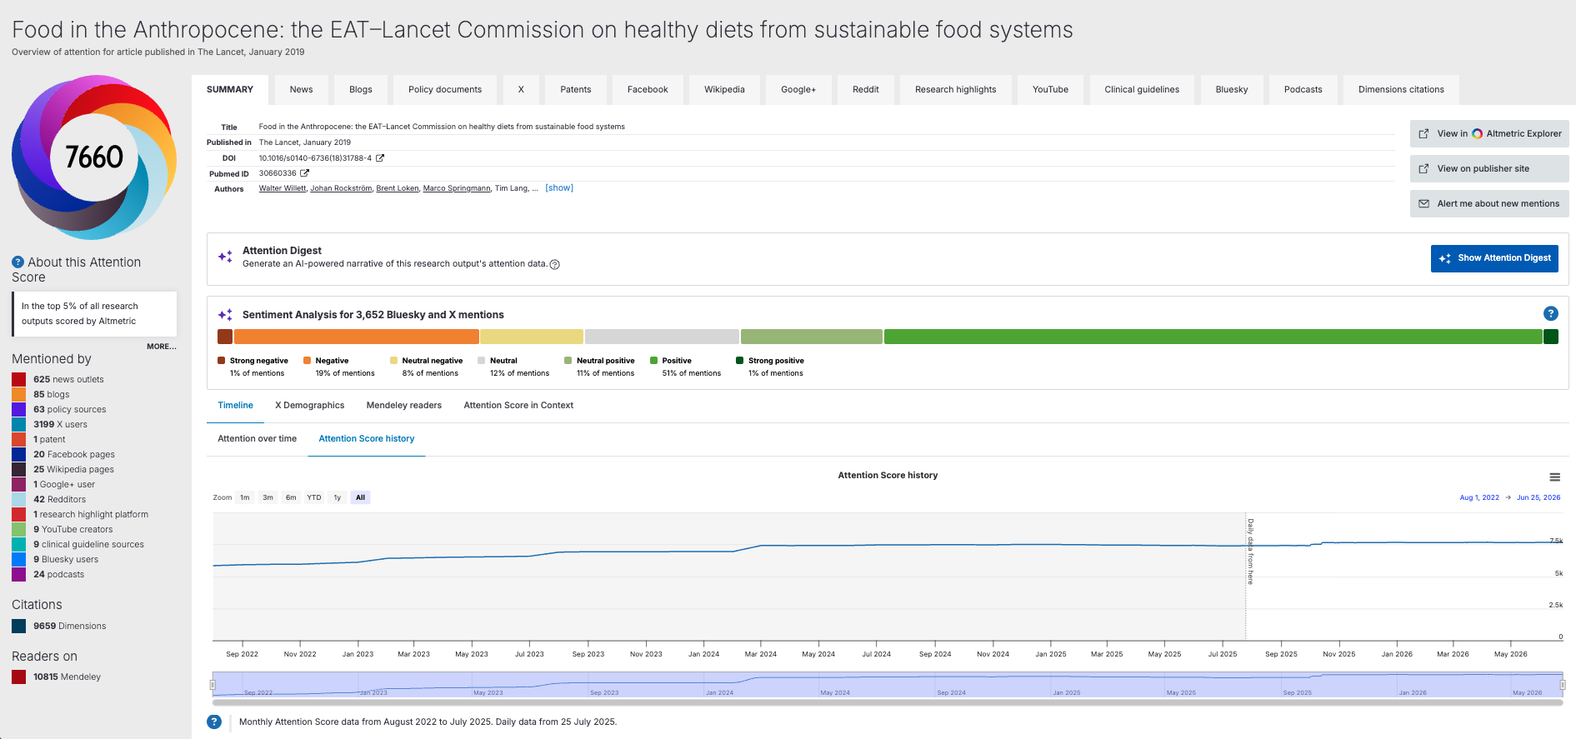Click the About this Attention Score icon
Image resolution: width=1576 pixels, height=739 pixels.
point(18,262)
